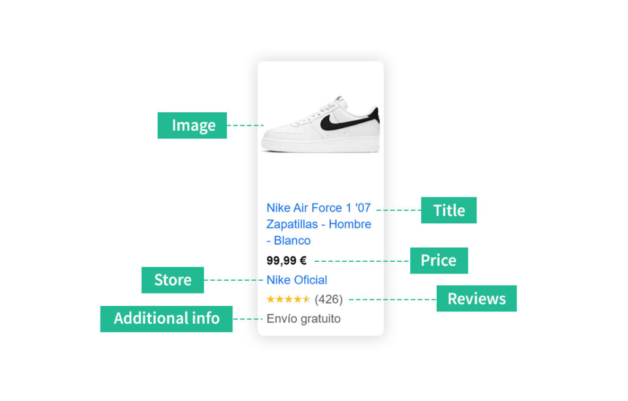628x401 pixels.
Task: Click the green "Additional info" label
Action: click(166, 319)
